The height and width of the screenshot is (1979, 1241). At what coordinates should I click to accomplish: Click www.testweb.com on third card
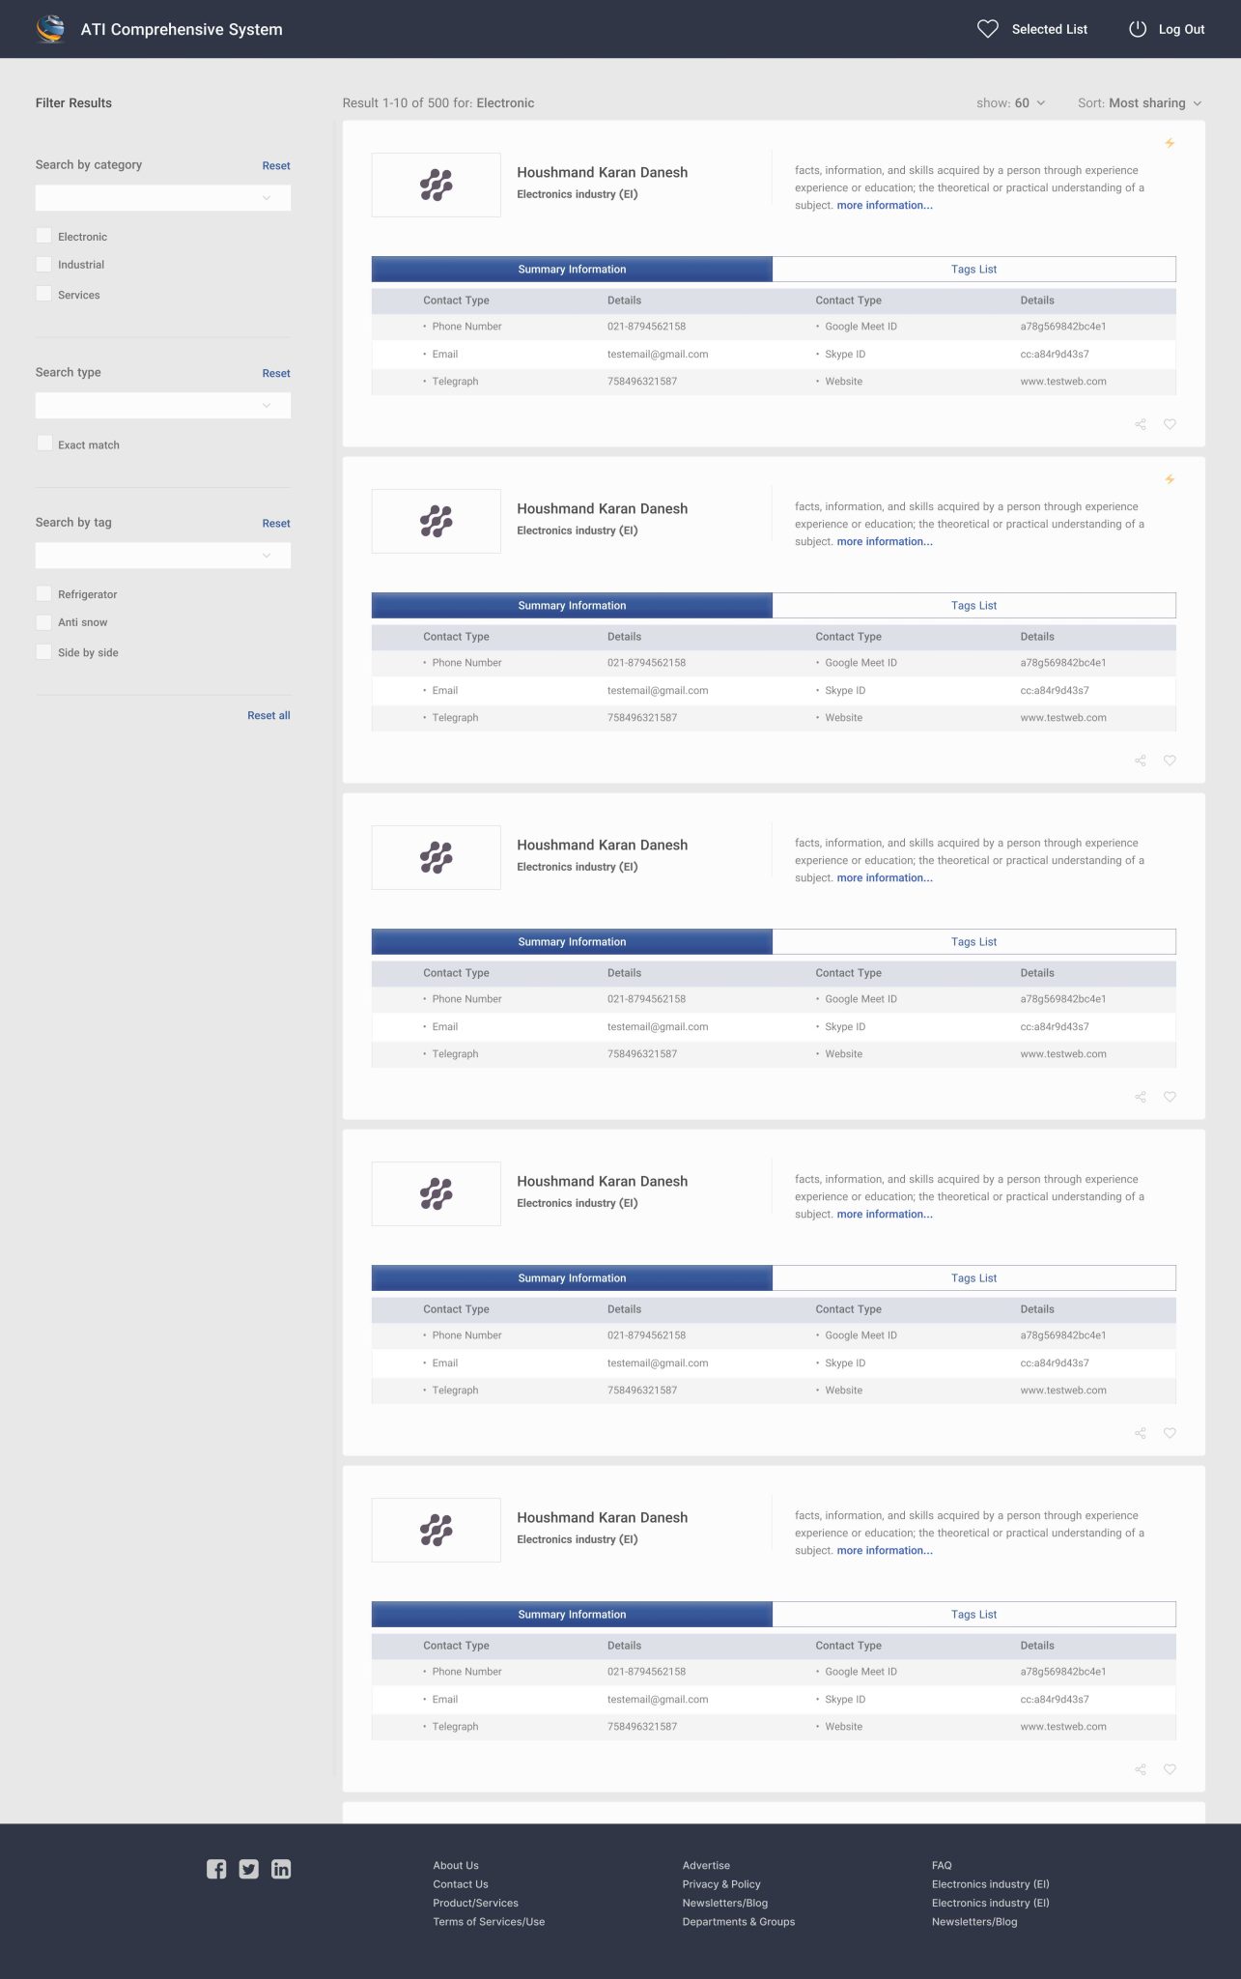[1063, 1054]
